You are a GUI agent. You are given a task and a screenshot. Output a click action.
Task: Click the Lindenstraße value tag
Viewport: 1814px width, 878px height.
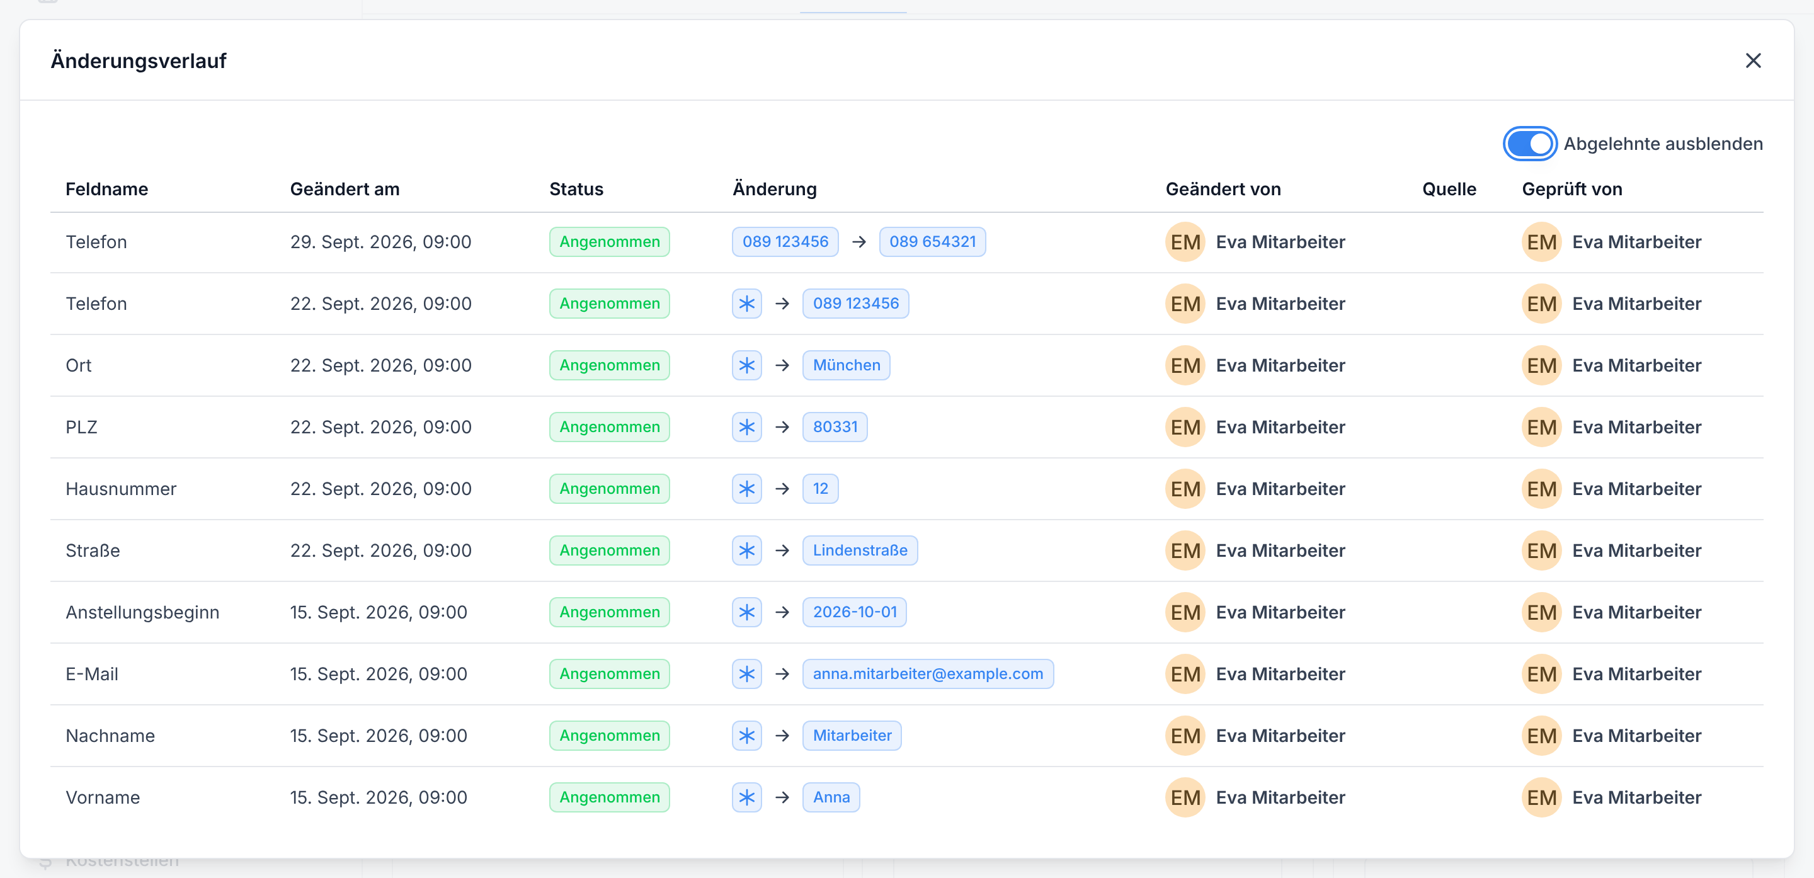click(860, 550)
